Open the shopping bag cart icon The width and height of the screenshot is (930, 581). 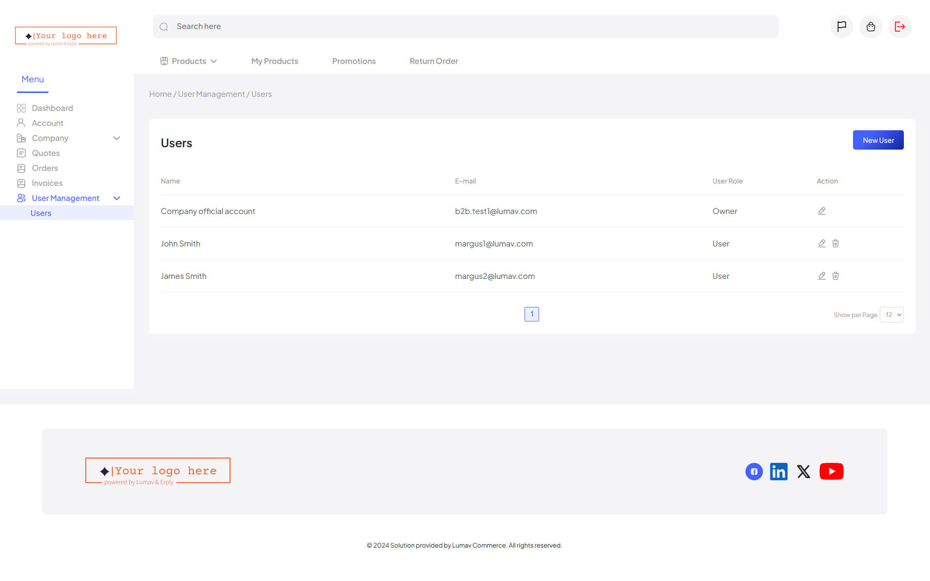pos(870,27)
